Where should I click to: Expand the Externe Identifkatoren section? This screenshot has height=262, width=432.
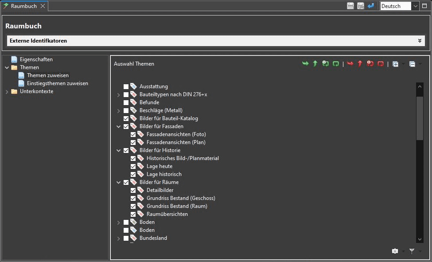pos(419,41)
